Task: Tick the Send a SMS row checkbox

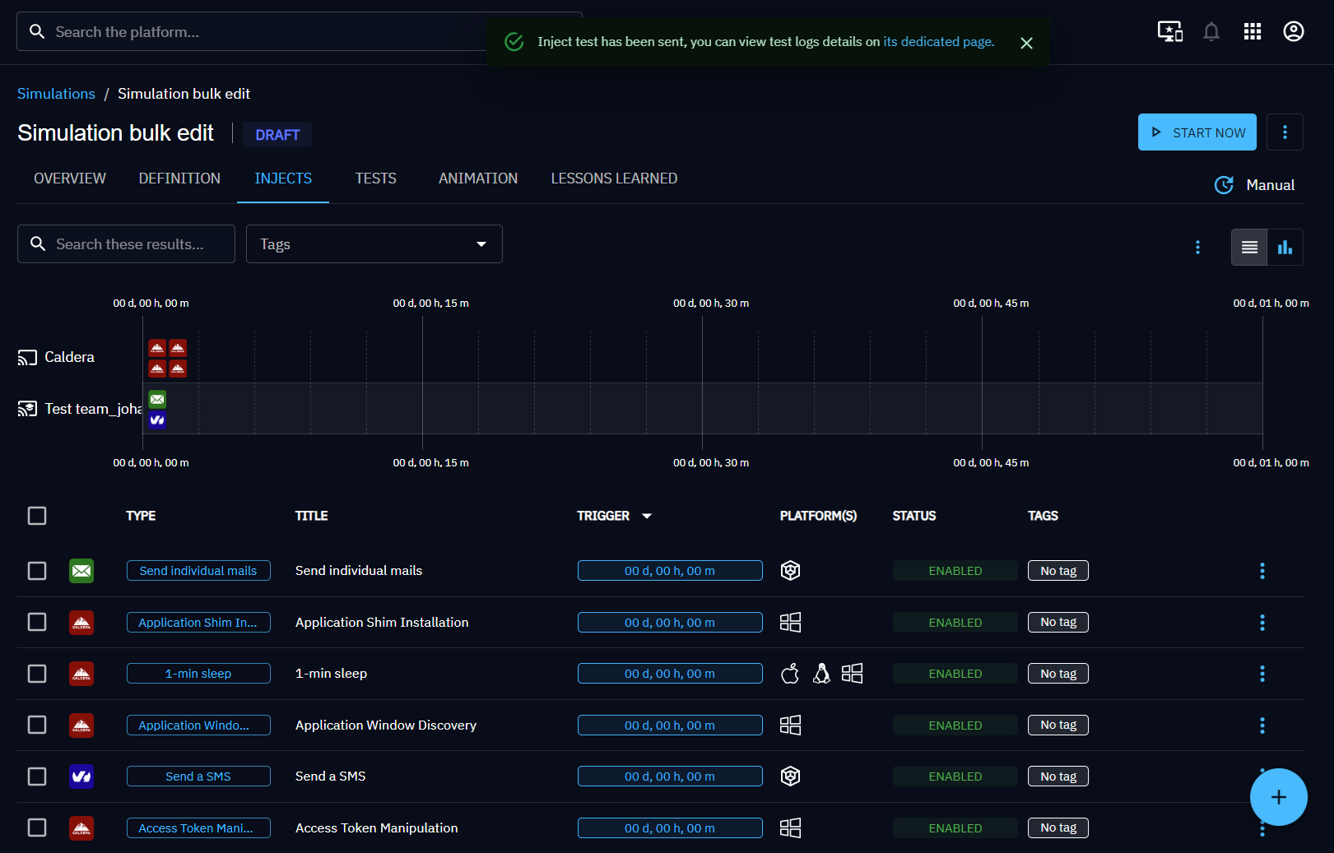Action: 37,777
